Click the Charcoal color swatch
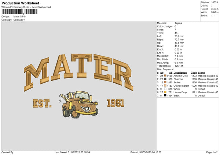220x155 pixels. 165,79
